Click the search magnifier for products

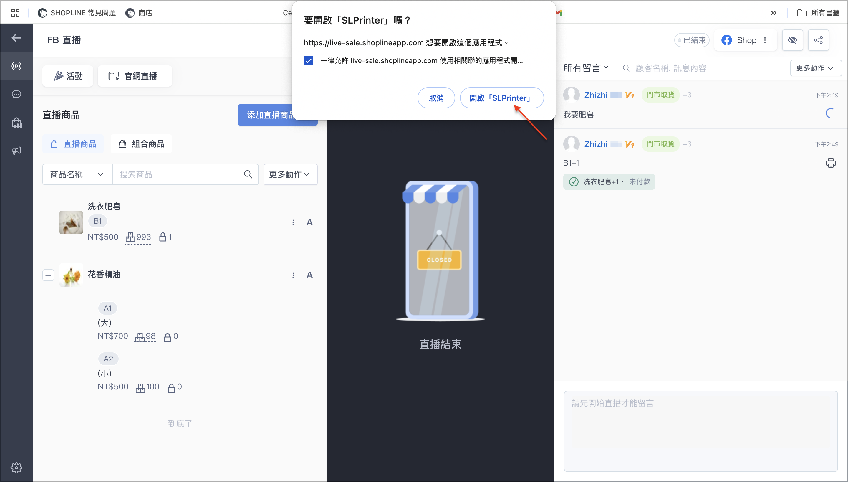(248, 174)
